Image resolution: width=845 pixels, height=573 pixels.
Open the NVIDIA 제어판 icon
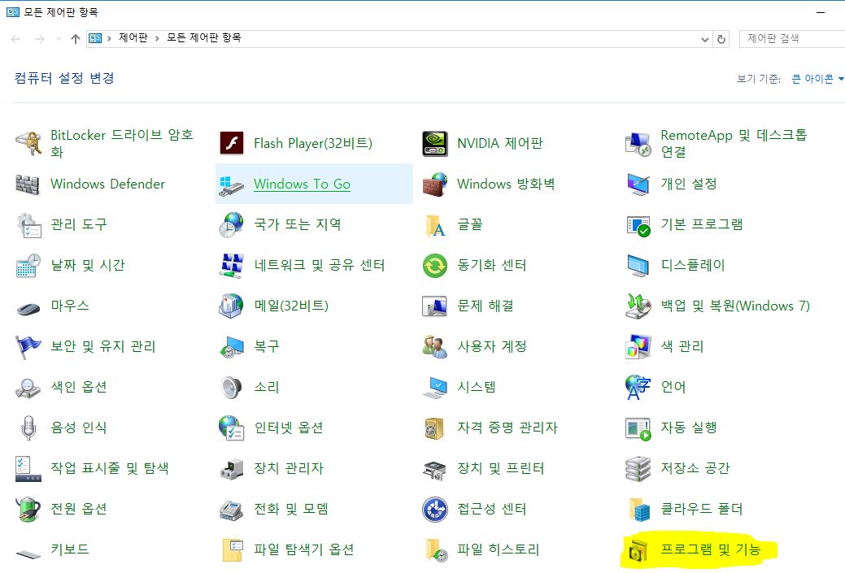click(x=435, y=143)
